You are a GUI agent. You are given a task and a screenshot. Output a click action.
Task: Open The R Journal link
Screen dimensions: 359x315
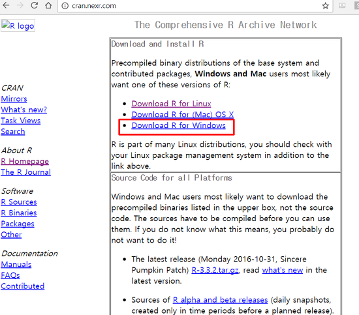point(25,172)
